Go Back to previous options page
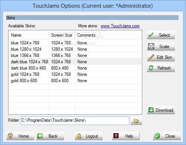186x145 pixels. tap(50, 136)
